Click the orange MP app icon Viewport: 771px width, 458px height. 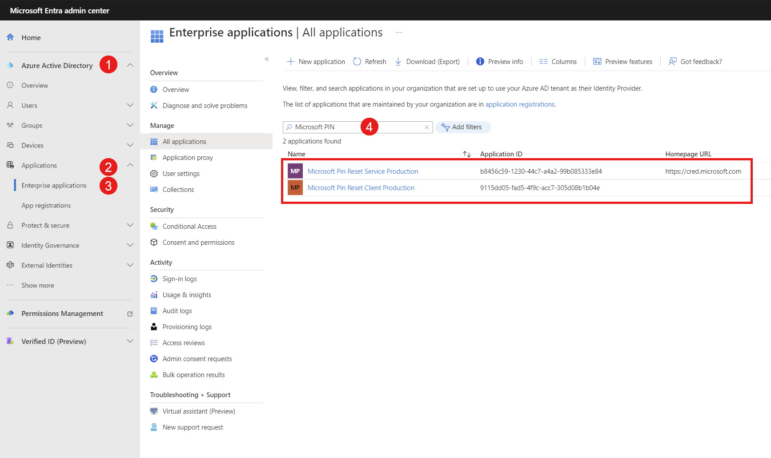coord(295,187)
